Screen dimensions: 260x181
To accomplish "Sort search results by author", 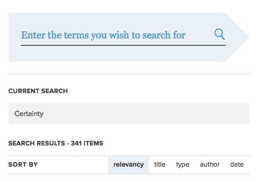I will [210, 165].
